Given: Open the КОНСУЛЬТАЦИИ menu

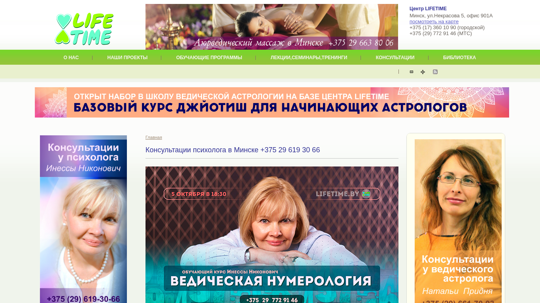Looking at the screenshot, I should pyautogui.click(x=395, y=58).
